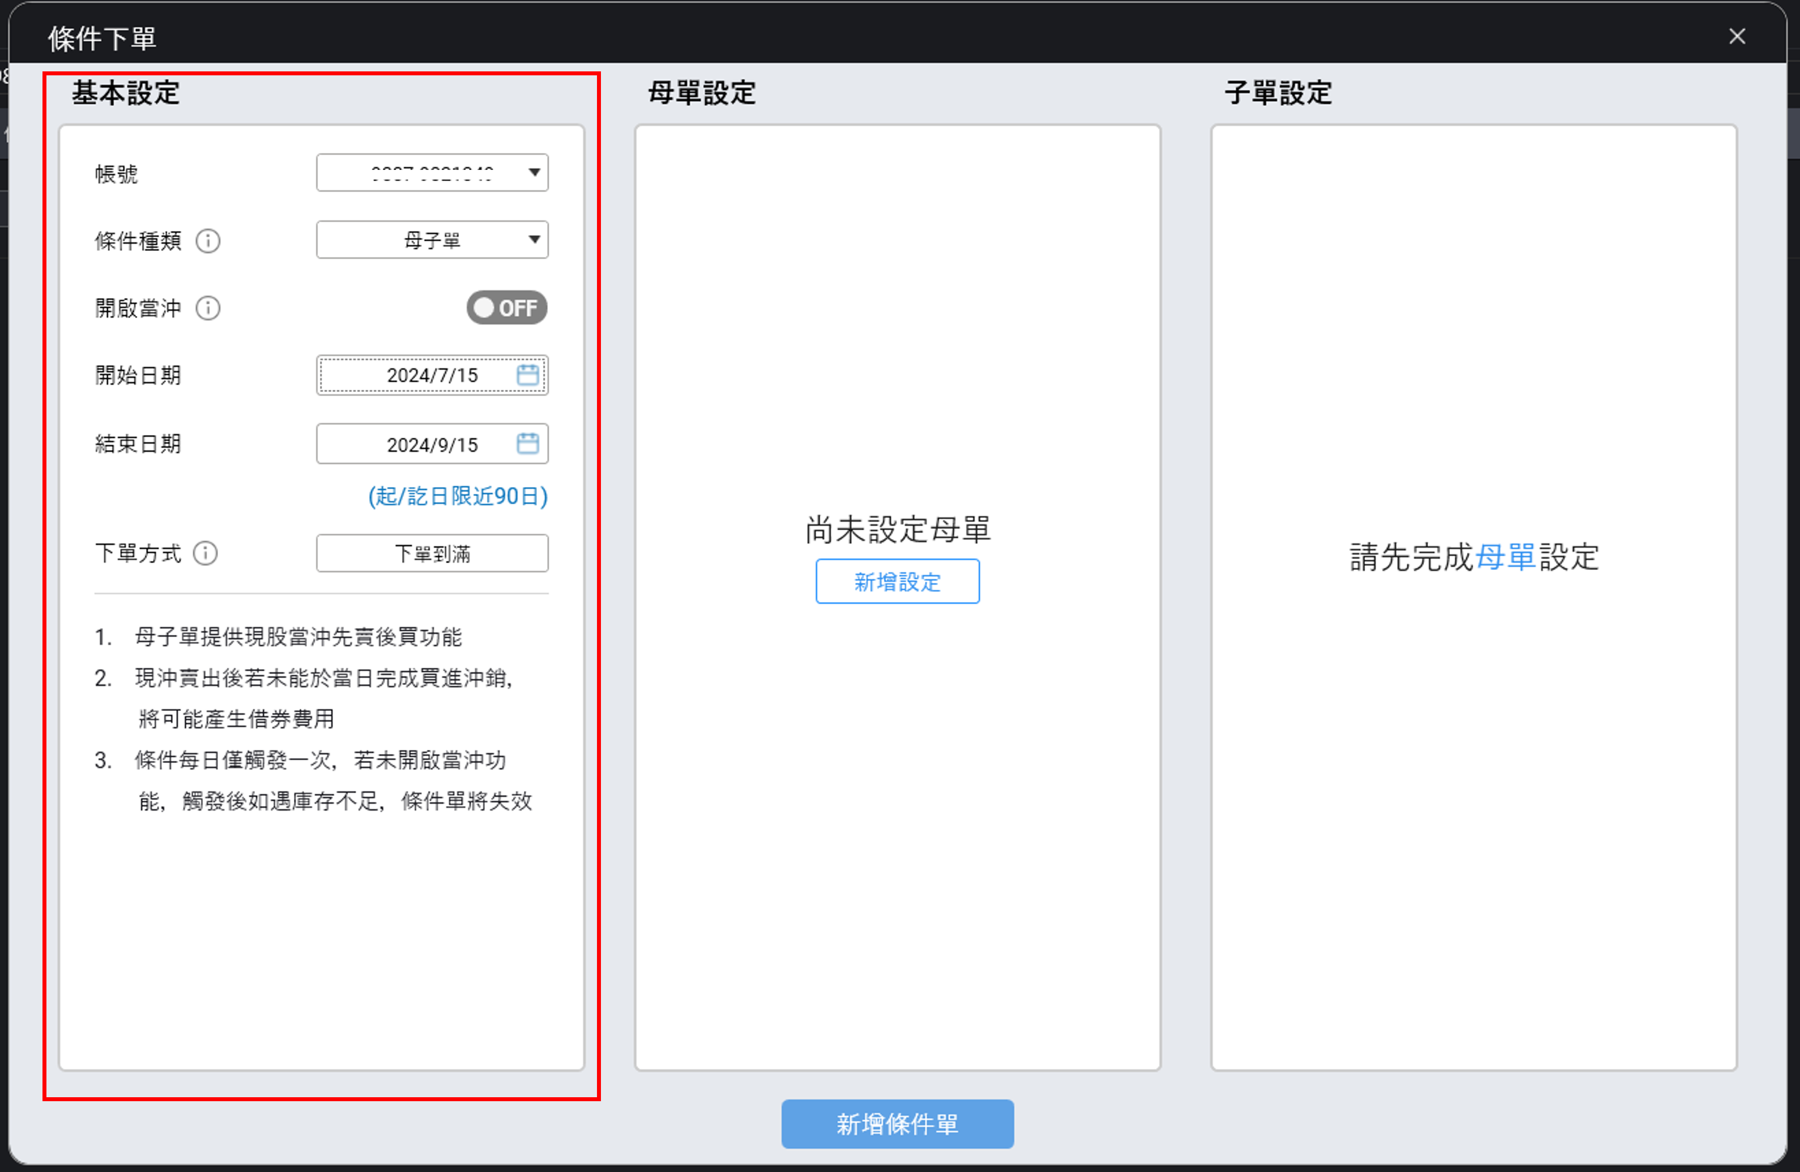This screenshot has height=1172, width=1800.
Task: Open the calendar icon for 開始日期
Action: [x=528, y=374]
